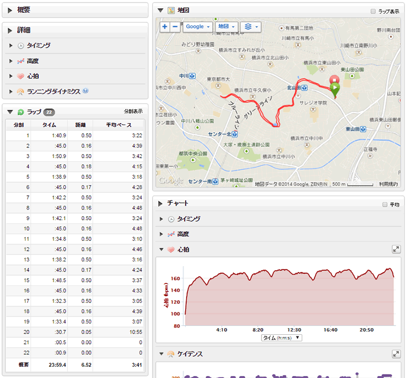This screenshot has width=407, height=378.
Task: Enlarge the heart rate chart
Action: click(396, 249)
